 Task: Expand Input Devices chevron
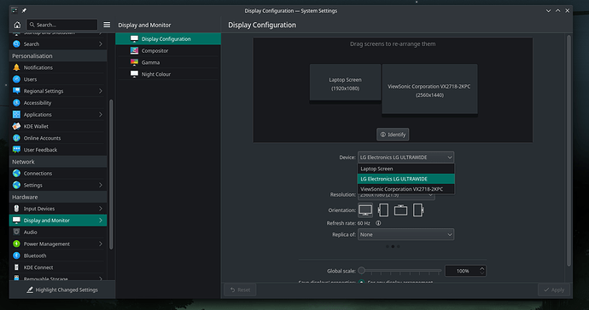click(x=100, y=209)
